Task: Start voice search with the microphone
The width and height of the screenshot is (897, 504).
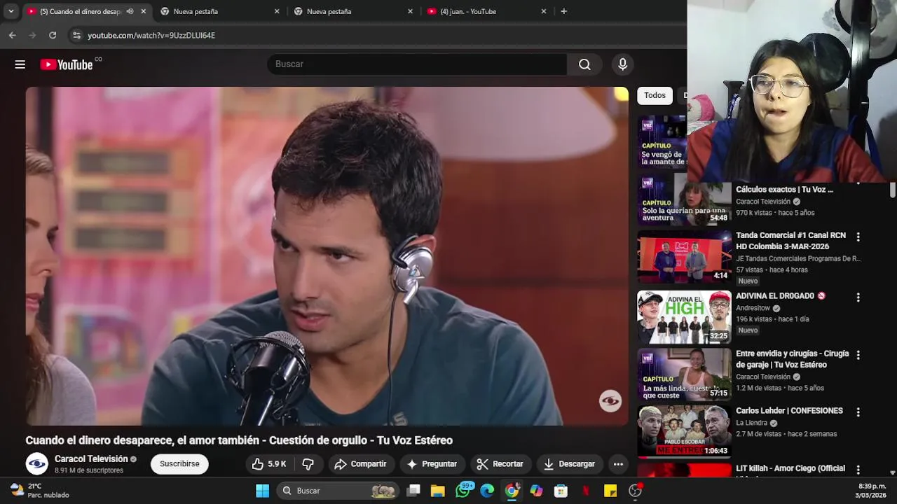Action: [622, 64]
